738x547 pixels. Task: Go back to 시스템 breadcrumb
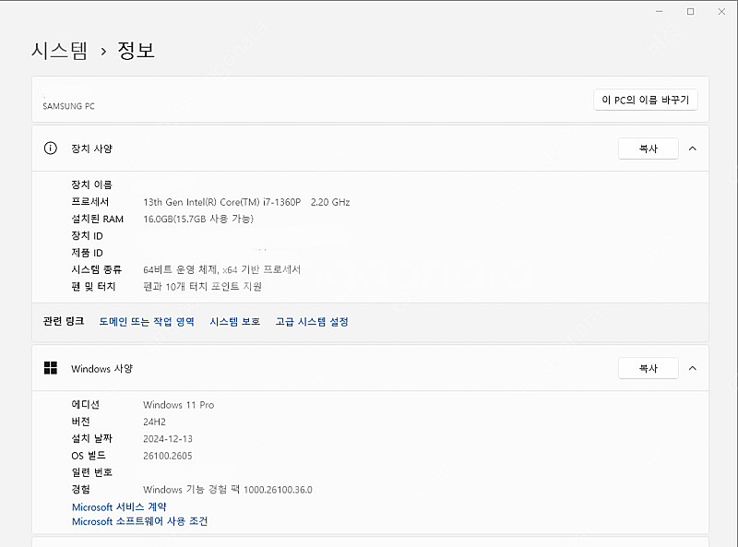point(59,51)
